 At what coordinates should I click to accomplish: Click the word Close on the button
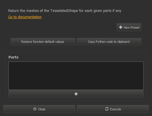[x=42, y=109]
